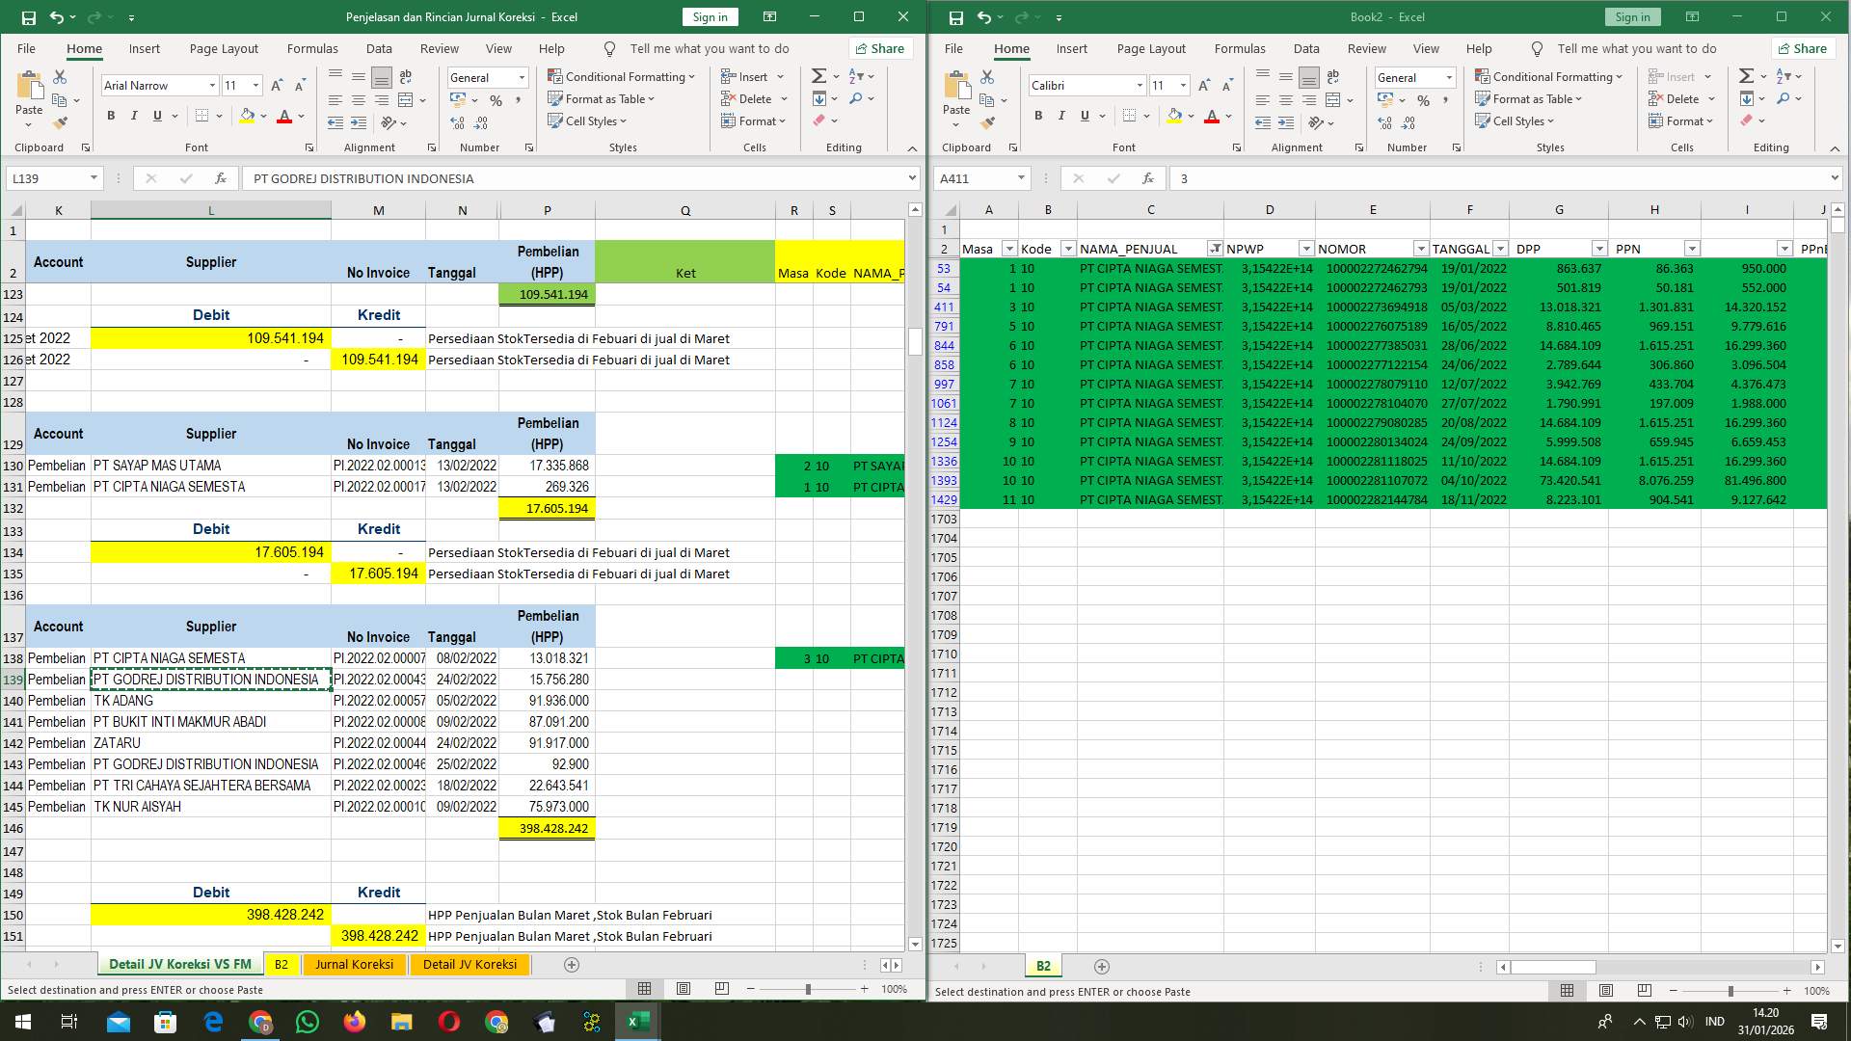Click Increase Decimal icon

pos(456,121)
